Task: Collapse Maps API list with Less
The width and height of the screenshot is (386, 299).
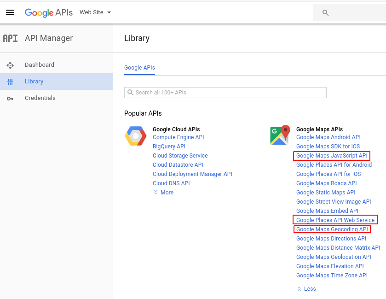Action: (x=306, y=289)
